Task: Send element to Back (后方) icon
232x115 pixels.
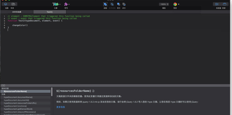Action: tap(124, 4)
